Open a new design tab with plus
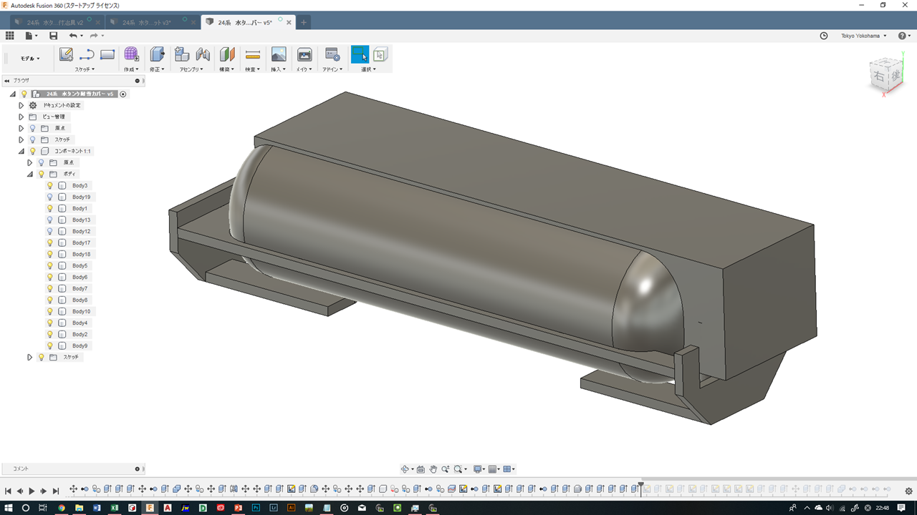This screenshot has width=917, height=515. coord(304,22)
